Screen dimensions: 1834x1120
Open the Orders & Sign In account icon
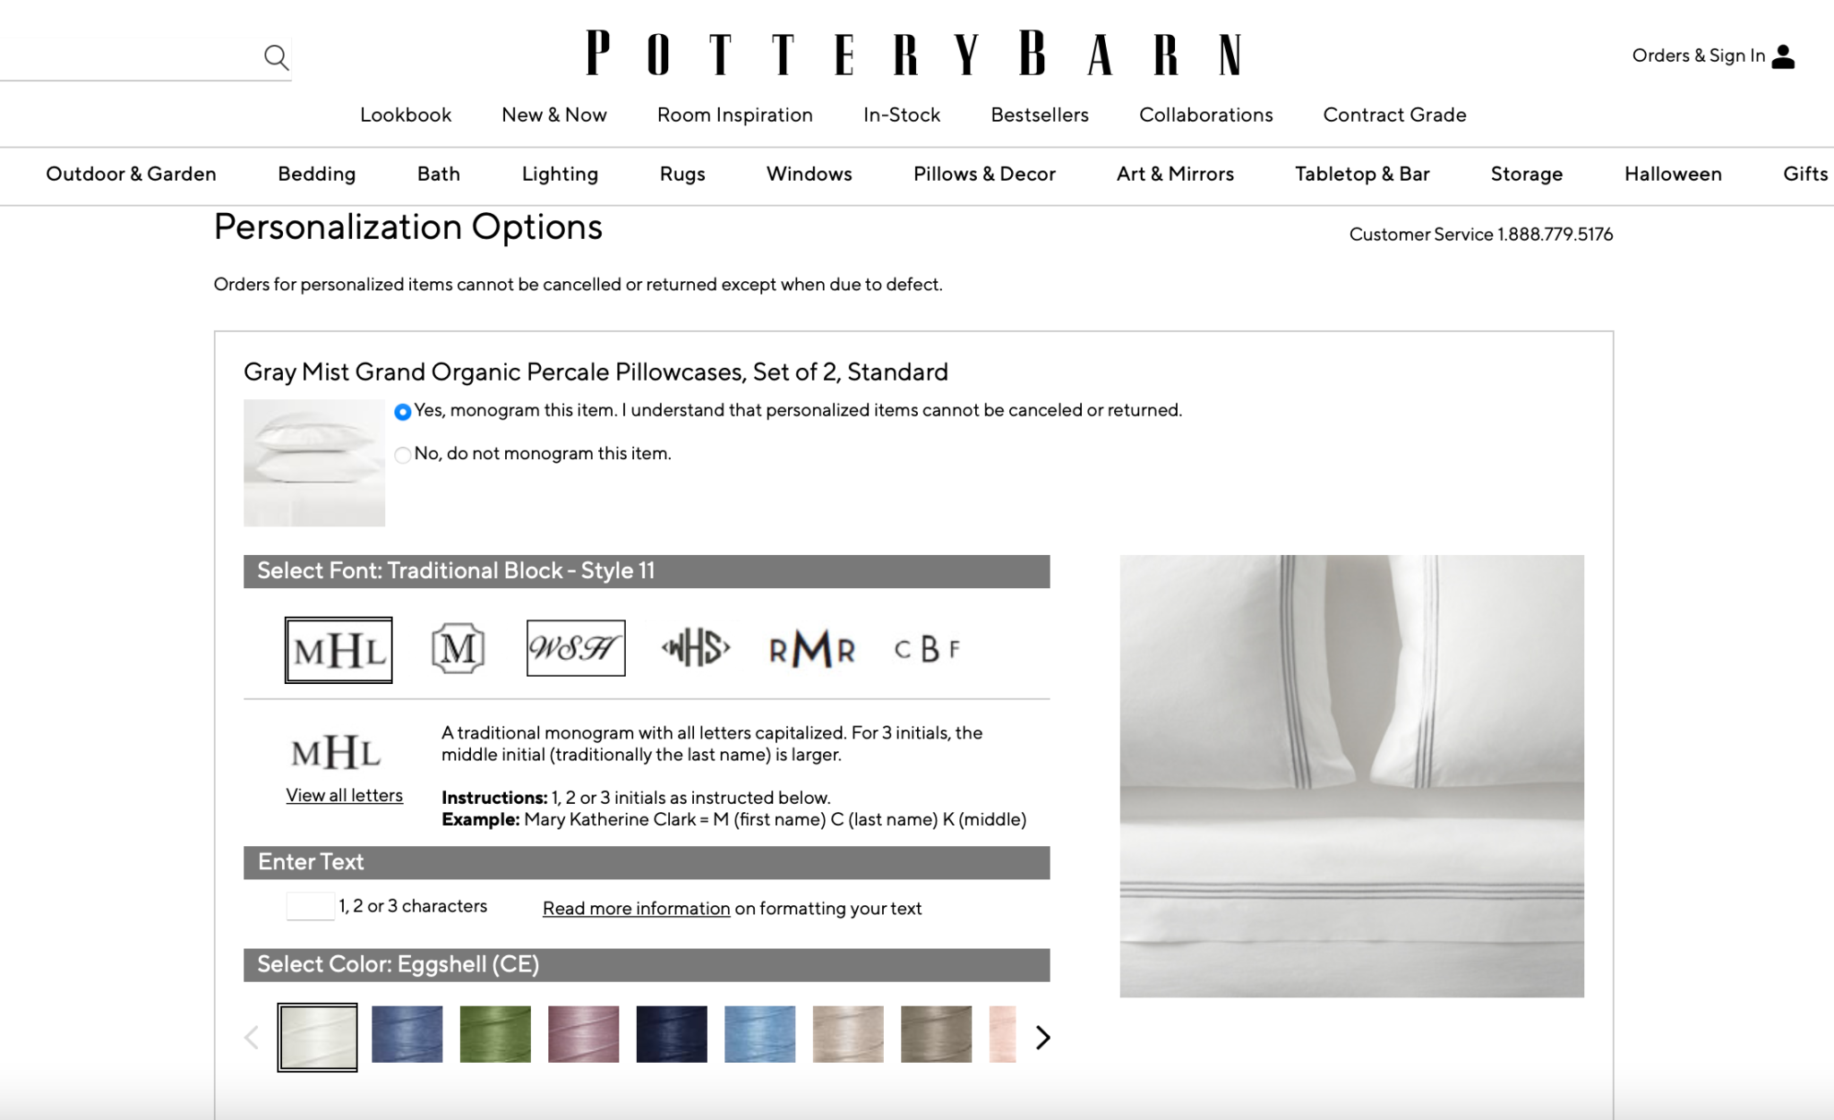pyautogui.click(x=1783, y=56)
